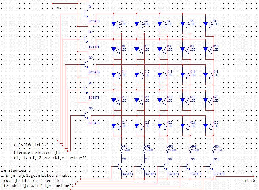Click resistor R5 on the right column
Image resolution: width=259 pixels, height=190 pixels.
[213, 148]
